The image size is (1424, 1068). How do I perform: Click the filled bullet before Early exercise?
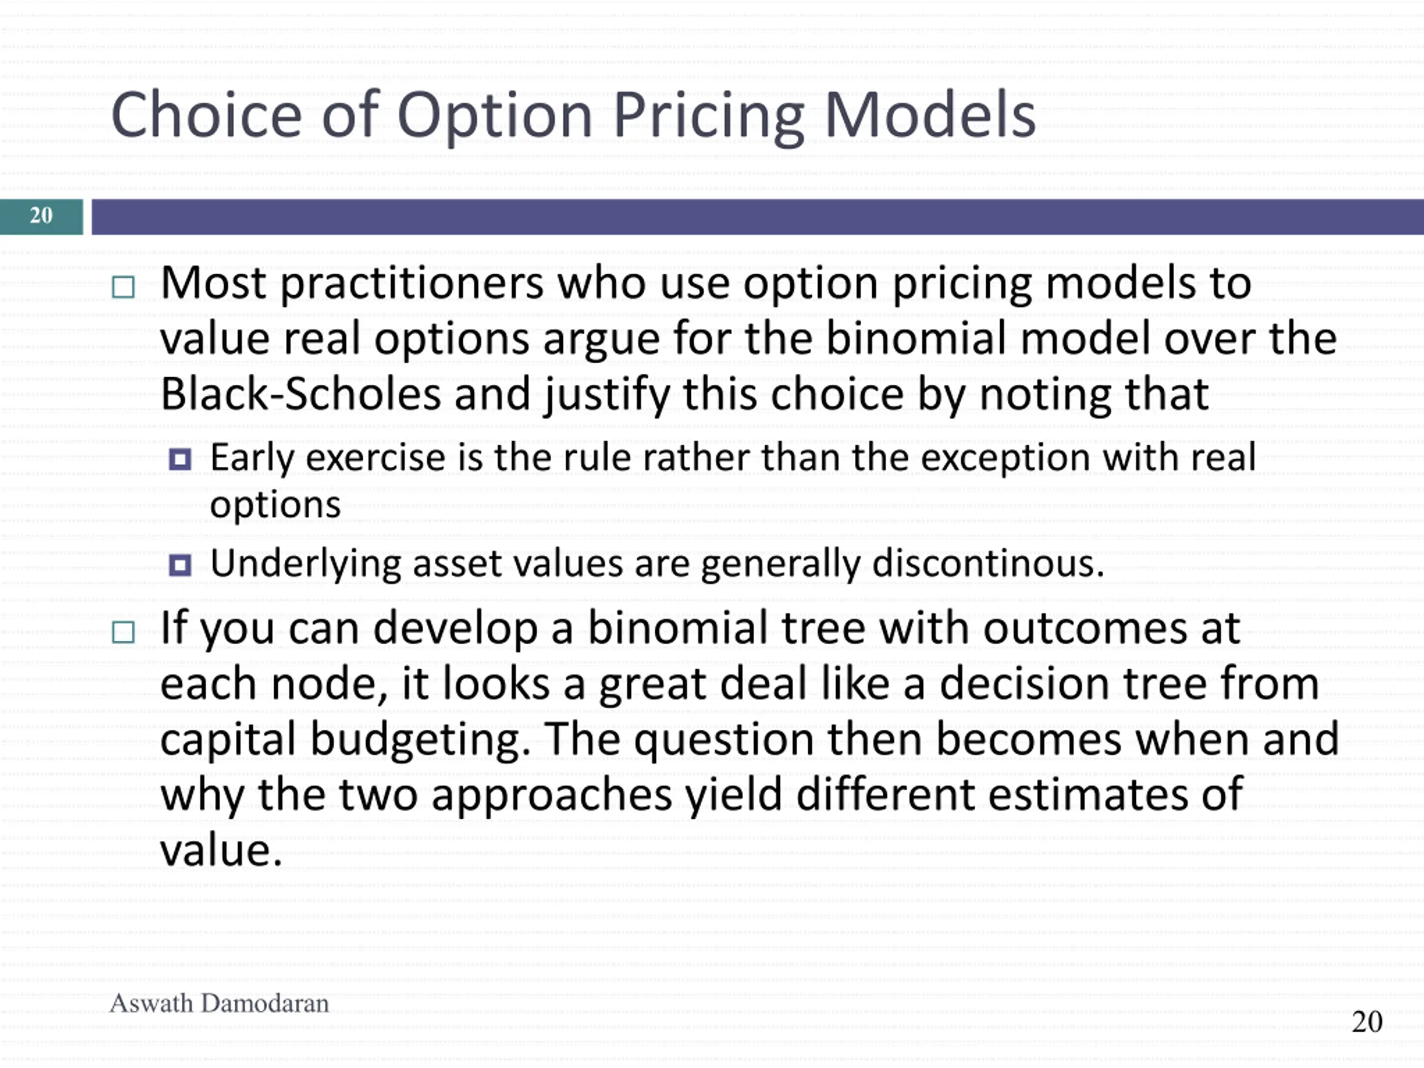[x=180, y=459]
